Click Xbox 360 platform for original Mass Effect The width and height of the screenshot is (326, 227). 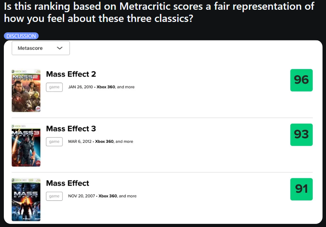[108, 196]
